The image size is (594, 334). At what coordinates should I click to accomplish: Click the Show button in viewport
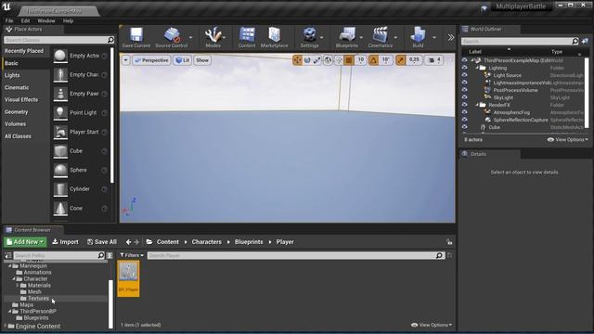pos(202,60)
